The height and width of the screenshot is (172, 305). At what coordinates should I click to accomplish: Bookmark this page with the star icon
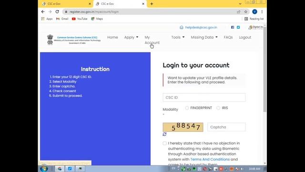coord(246,11)
